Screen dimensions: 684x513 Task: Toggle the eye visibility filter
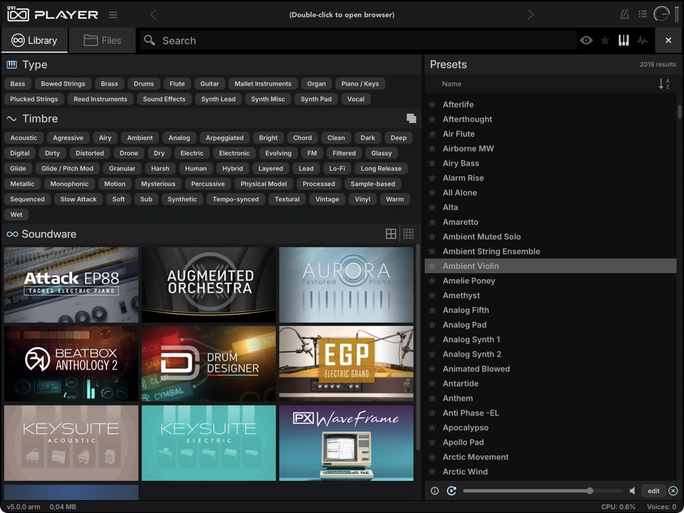point(586,40)
